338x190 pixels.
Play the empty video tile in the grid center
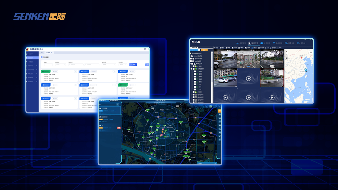(x=248, y=79)
